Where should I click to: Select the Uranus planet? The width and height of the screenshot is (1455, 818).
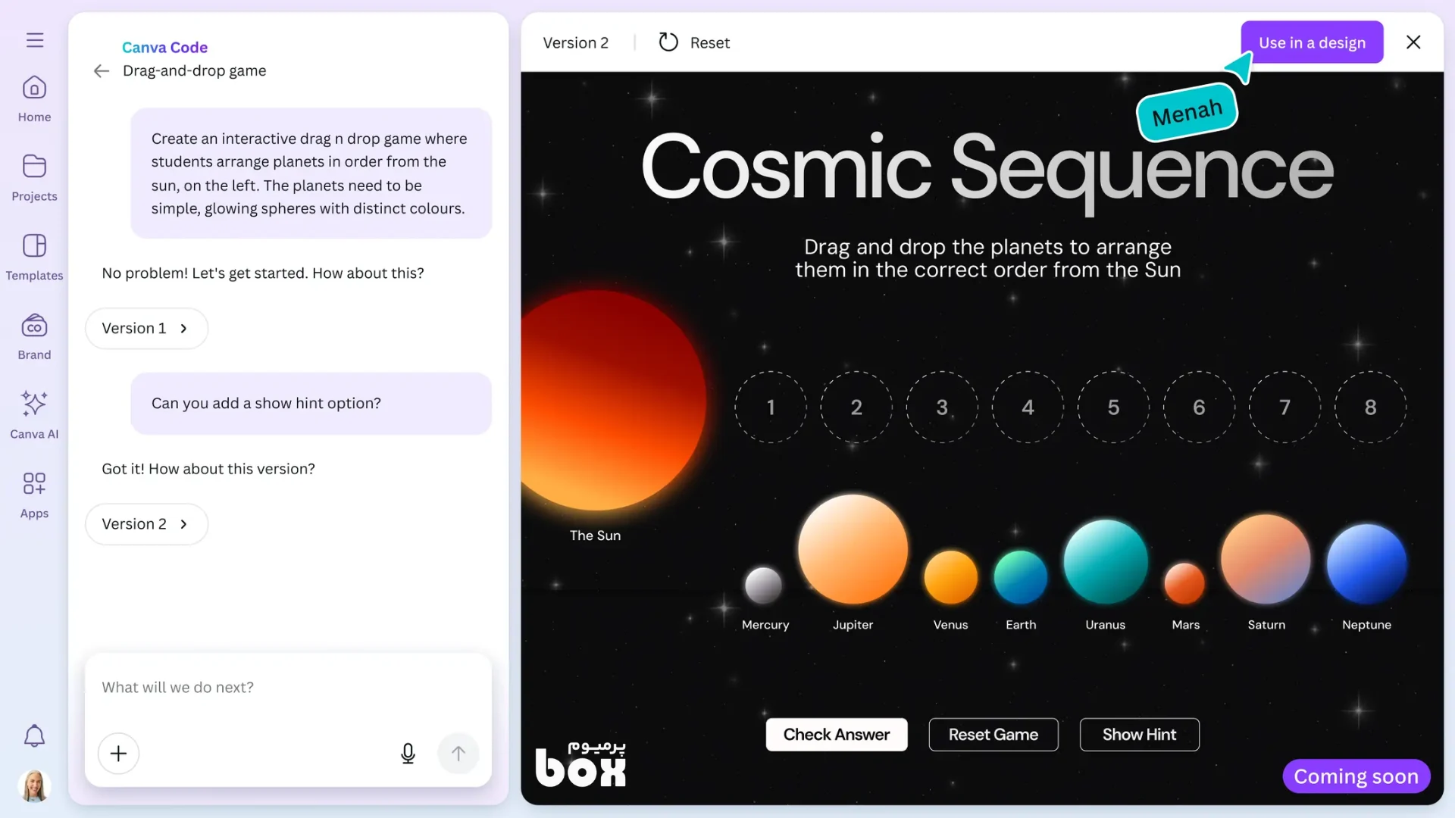1106,562
